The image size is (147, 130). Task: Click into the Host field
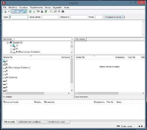click(19, 17)
